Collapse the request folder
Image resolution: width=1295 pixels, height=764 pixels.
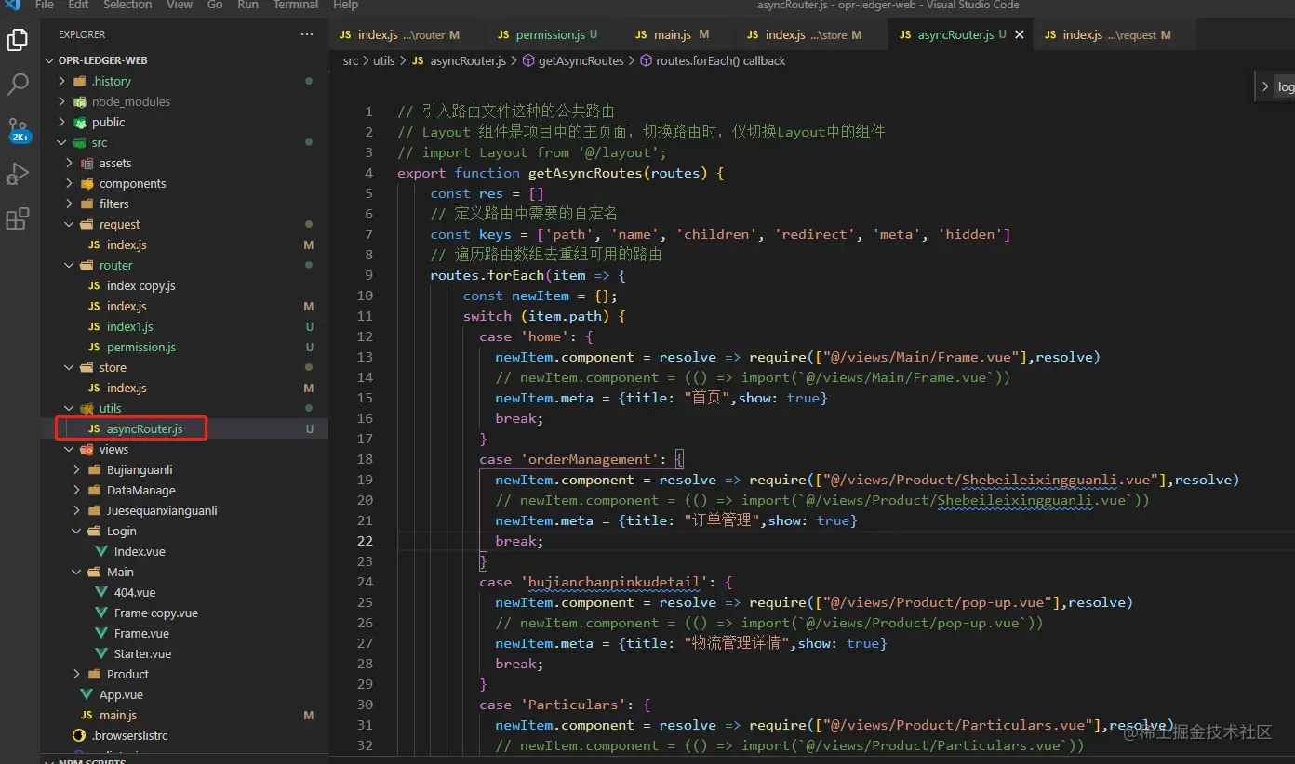pos(70,224)
